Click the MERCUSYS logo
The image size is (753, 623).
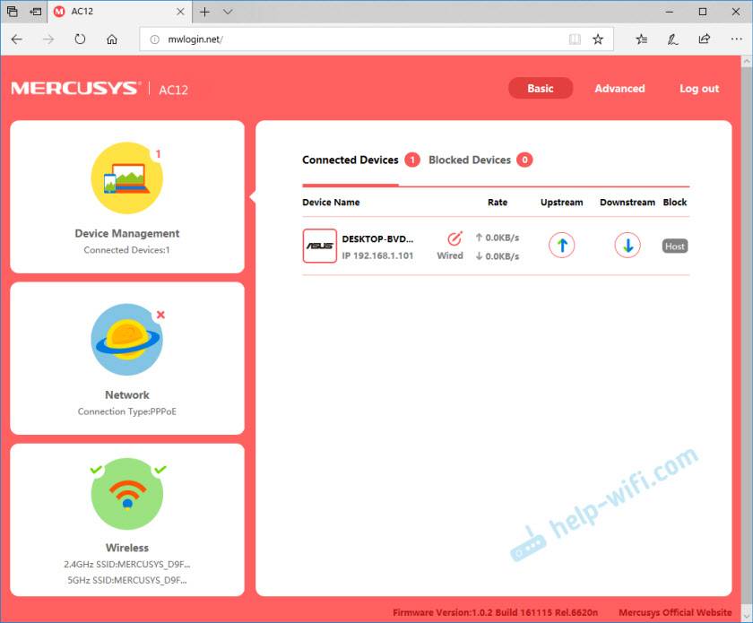point(76,89)
